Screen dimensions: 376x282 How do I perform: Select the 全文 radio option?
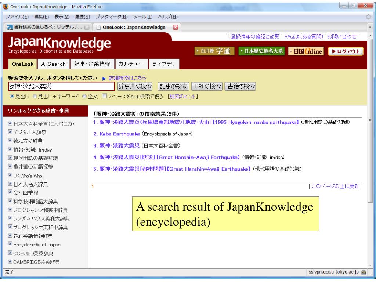84,97
